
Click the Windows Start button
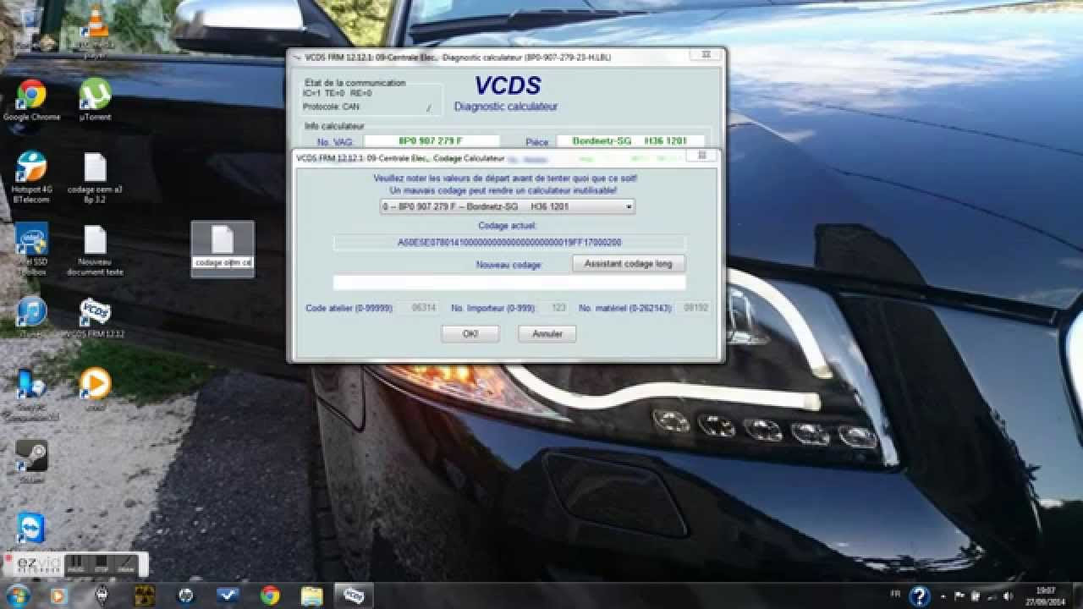coord(18,595)
